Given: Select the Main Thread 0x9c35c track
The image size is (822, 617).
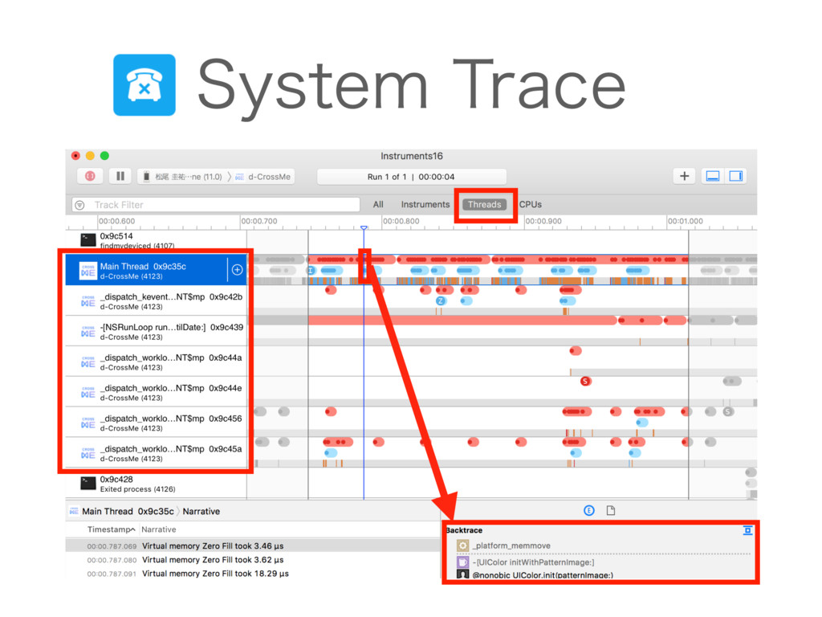Looking at the screenshot, I should coord(157,270).
